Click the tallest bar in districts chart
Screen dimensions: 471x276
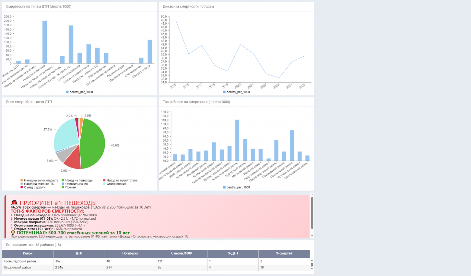click(x=237, y=140)
